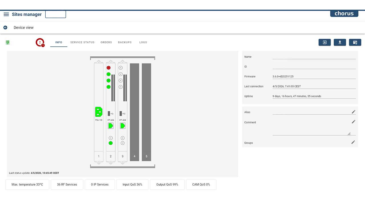Click the Output QoS 99% badge
This screenshot has width=365, height=205.
[167, 184]
